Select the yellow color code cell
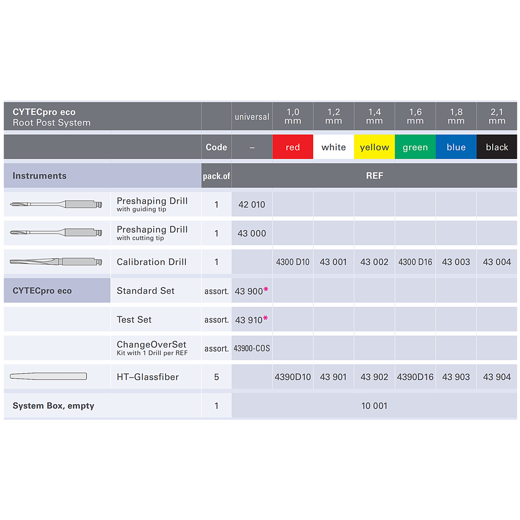520x520 pixels. [x=374, y=147]
